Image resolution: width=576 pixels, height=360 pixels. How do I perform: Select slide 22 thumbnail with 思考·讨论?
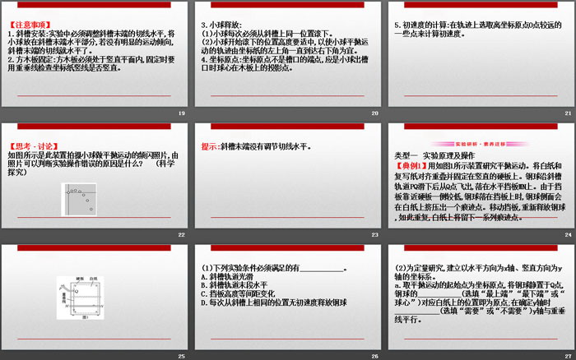tap(95, 176)
